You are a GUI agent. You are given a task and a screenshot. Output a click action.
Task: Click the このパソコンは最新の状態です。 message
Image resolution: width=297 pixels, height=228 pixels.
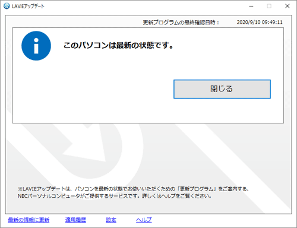[x=118, y=46]
